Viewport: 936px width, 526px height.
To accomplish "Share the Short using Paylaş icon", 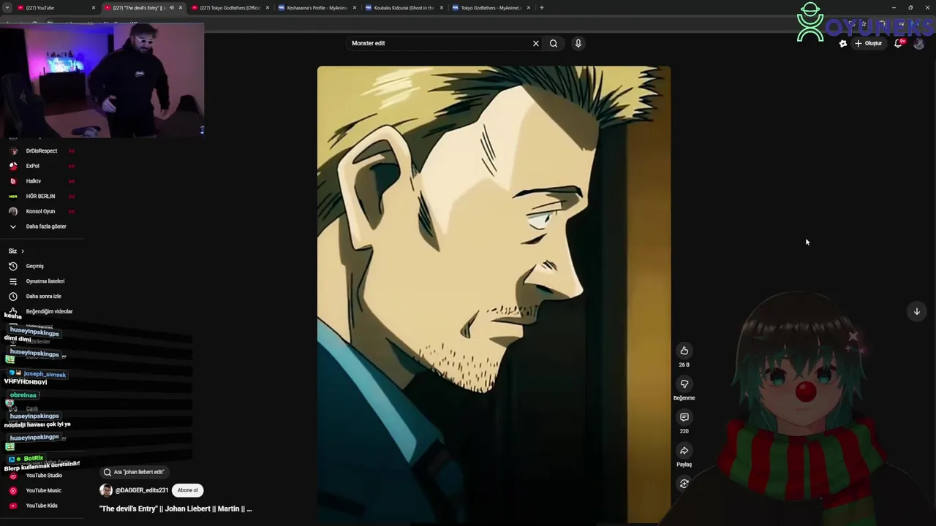I will [684, 451].
